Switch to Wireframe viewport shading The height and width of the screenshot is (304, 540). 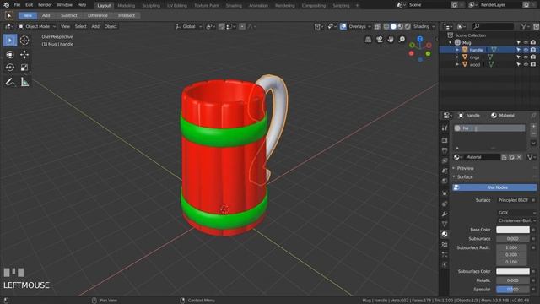coord(386,26)
